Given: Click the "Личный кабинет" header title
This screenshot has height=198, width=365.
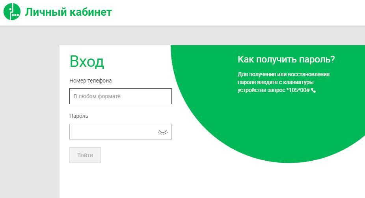Looking at the screenshot, I should [x=69, y=12].
